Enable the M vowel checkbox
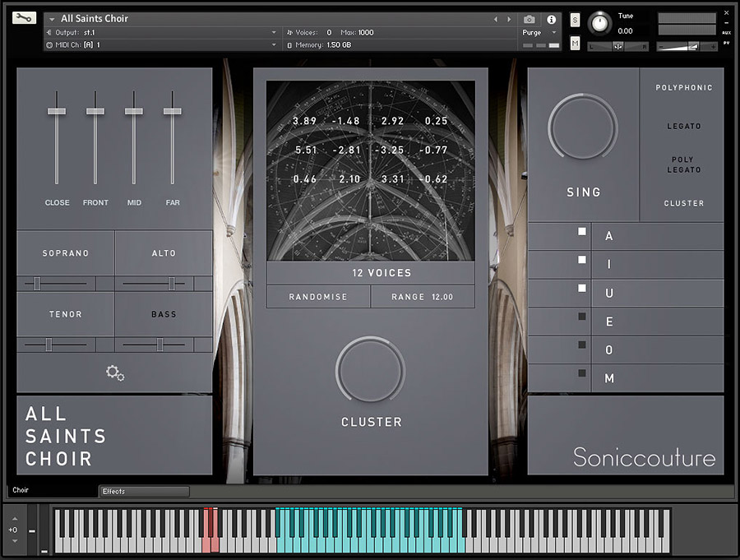 582,373
